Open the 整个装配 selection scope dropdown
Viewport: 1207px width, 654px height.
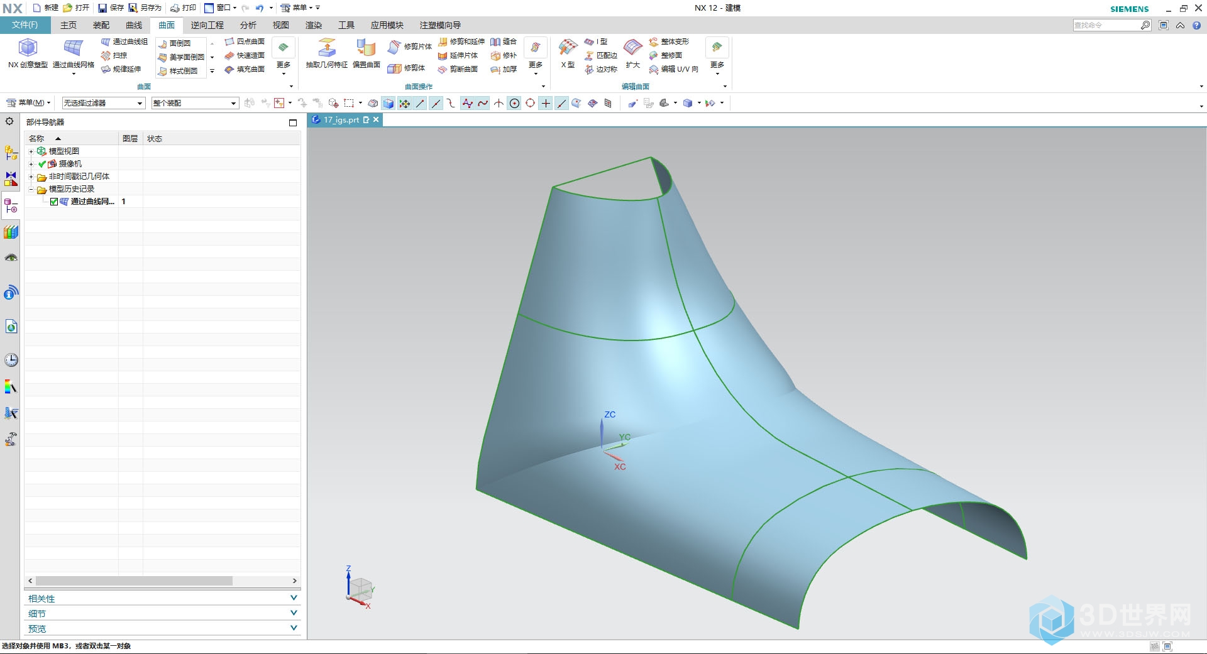[x=195, y=103]
